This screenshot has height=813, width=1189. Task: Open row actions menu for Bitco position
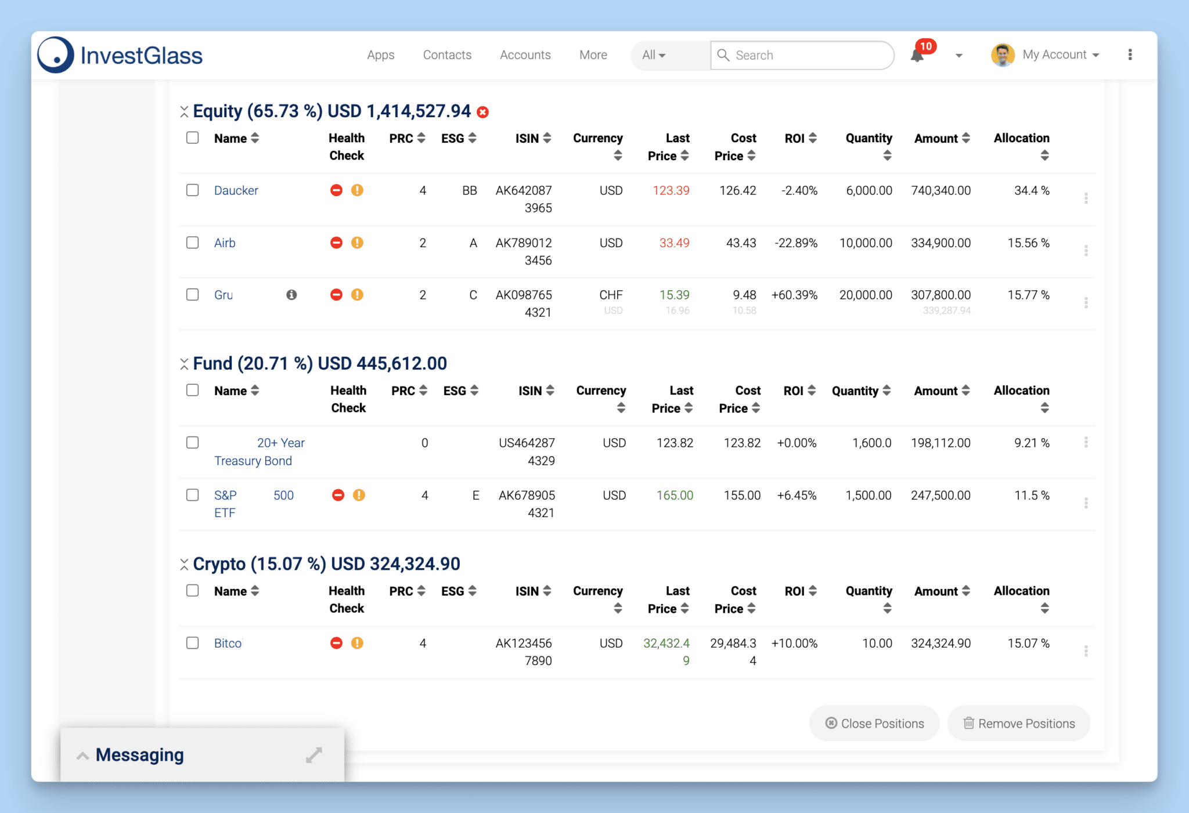click(x=1086, y=651)
